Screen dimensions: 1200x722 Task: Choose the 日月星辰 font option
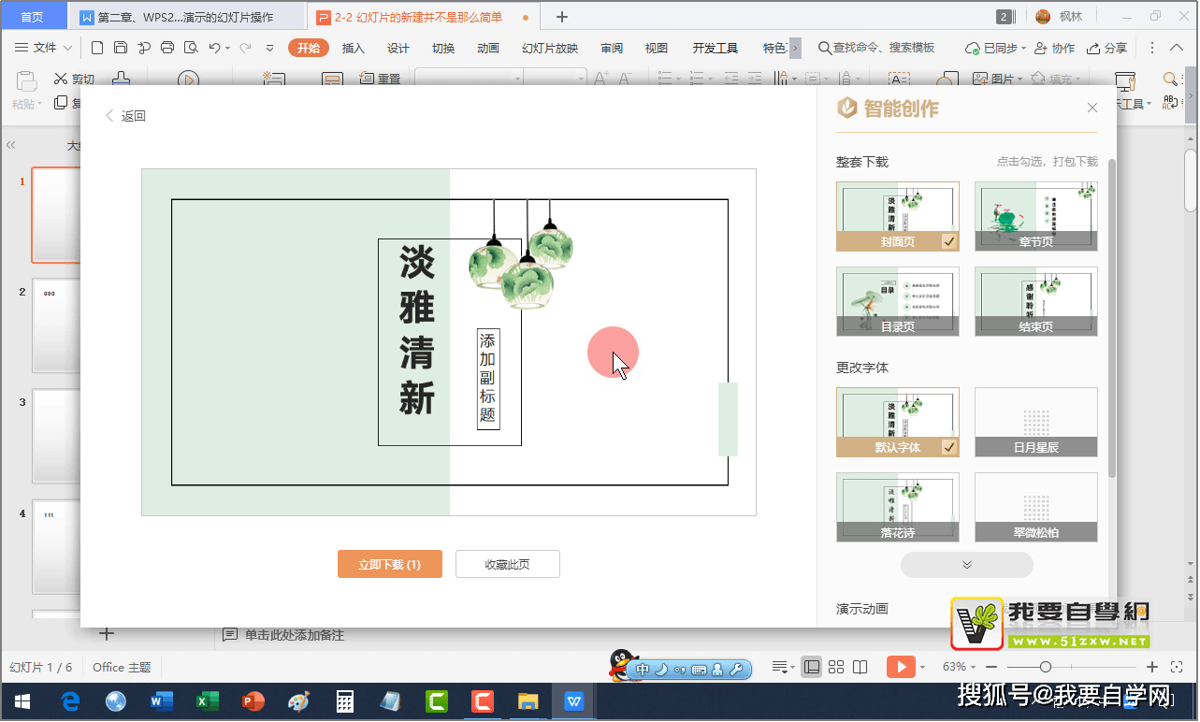coord(1036,422)
